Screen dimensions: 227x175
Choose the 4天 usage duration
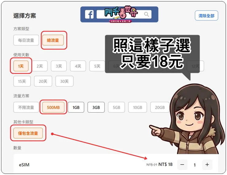[78, 66]
